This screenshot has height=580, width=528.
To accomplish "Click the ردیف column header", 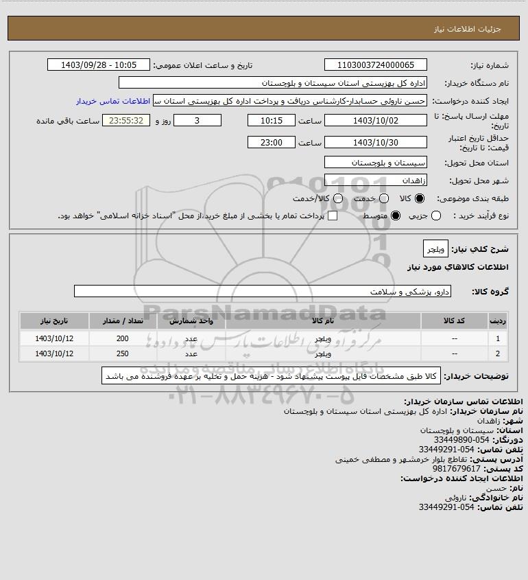I will [x=498, y=321].
